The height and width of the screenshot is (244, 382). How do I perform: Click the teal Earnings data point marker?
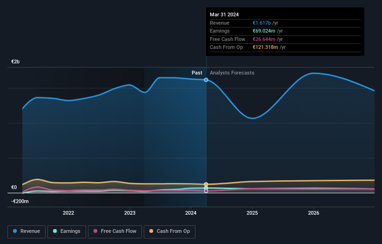pos(206,188)
